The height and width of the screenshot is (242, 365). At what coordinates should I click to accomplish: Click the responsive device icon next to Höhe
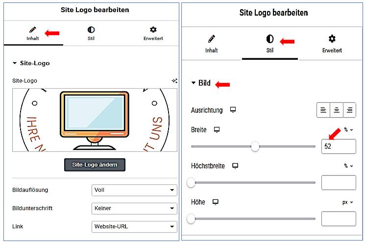click(x=215, y=202)
